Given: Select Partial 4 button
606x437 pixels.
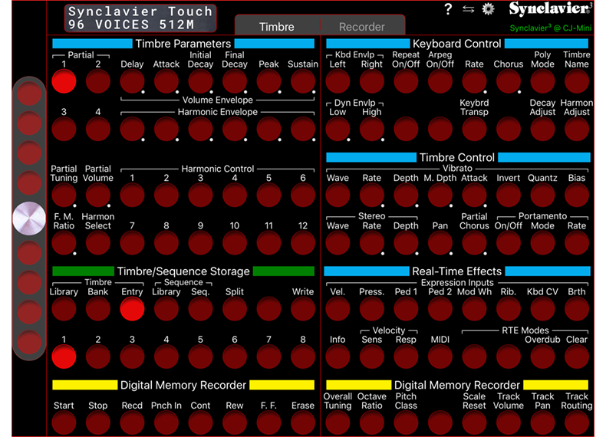Looking at the screenshot, I should tap(97, 129).
